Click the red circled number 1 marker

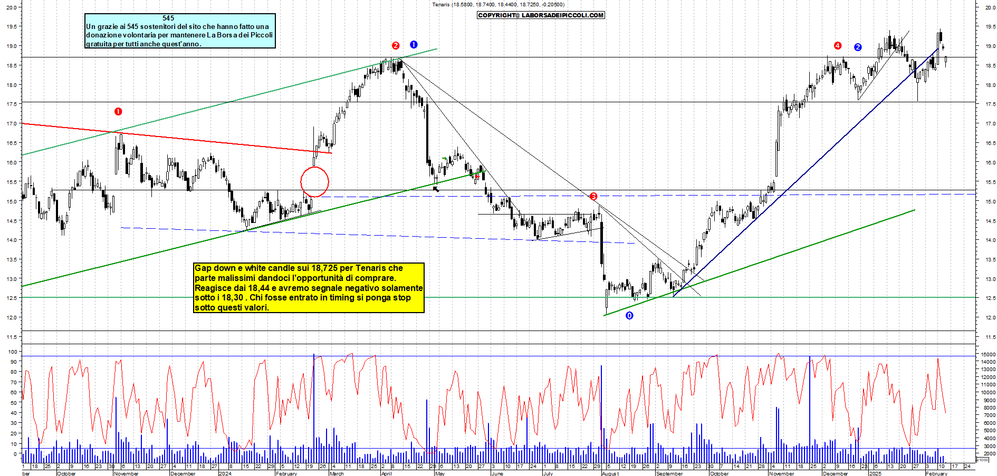coord(118,111)
